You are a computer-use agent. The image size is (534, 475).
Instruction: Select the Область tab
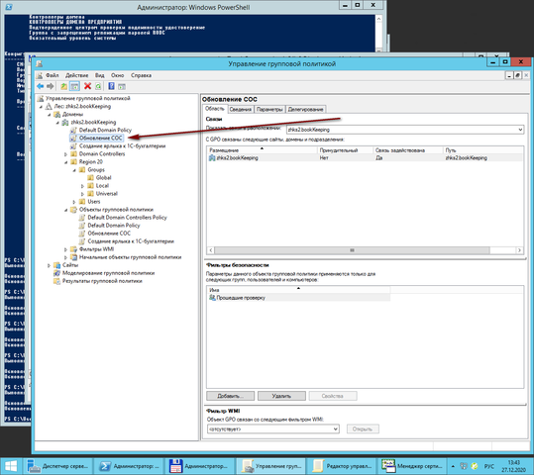(x=215, y=109)
